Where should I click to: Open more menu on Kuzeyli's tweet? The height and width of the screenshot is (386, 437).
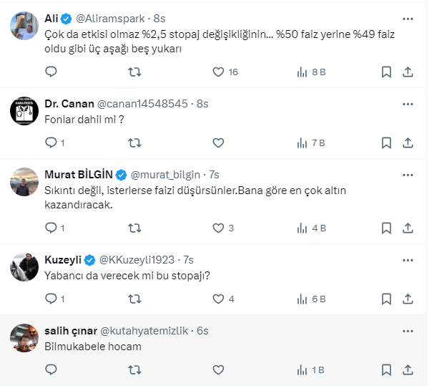(x=408, y=259)
